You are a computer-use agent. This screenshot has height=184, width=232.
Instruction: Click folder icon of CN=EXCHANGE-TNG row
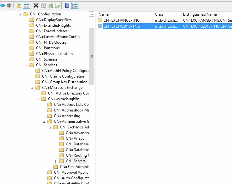[x=100, y=20]
